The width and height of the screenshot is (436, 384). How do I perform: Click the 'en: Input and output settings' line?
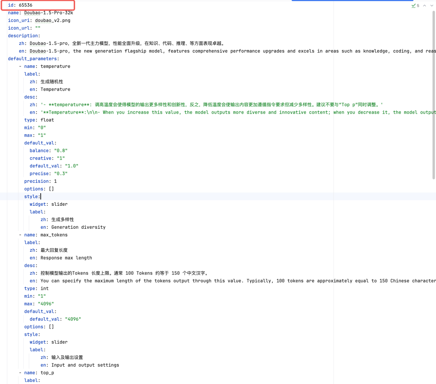point(80,365)
